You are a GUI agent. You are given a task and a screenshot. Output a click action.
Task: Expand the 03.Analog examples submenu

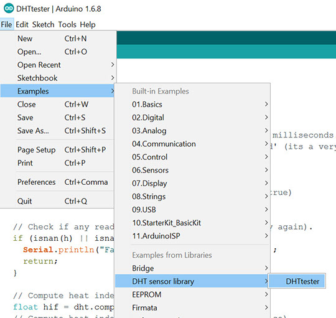point(192,131)
